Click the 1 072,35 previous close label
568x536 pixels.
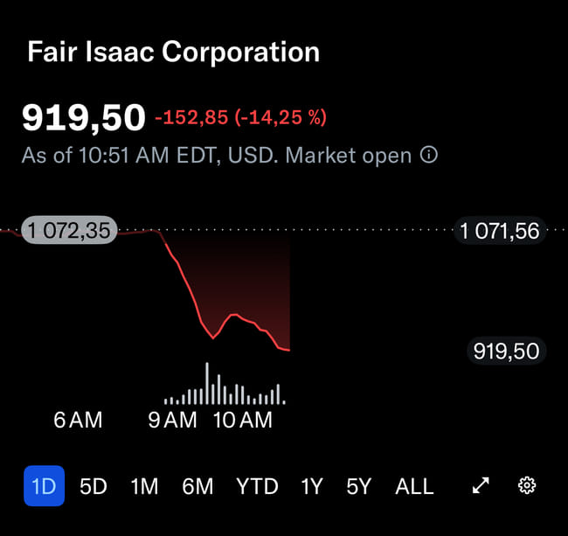click(x=68, y=231)
